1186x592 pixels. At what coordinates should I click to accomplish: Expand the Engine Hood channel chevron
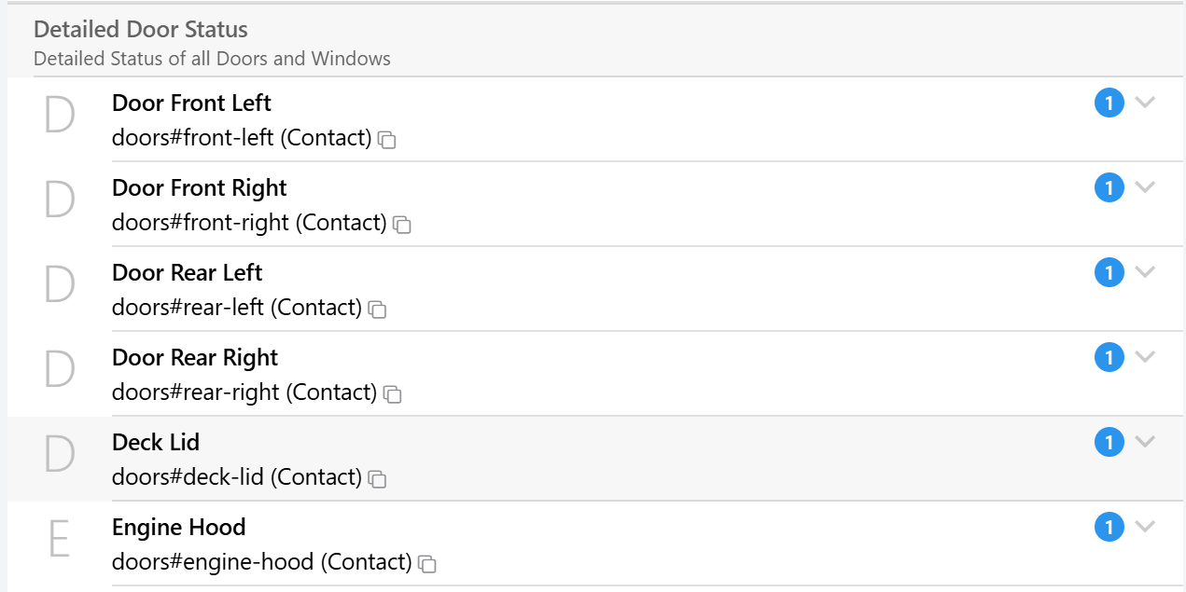point(1146,527)
